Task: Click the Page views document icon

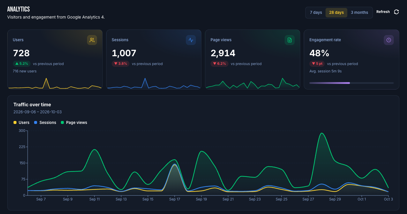Action: pyautogui.click(x=290, y=40)
